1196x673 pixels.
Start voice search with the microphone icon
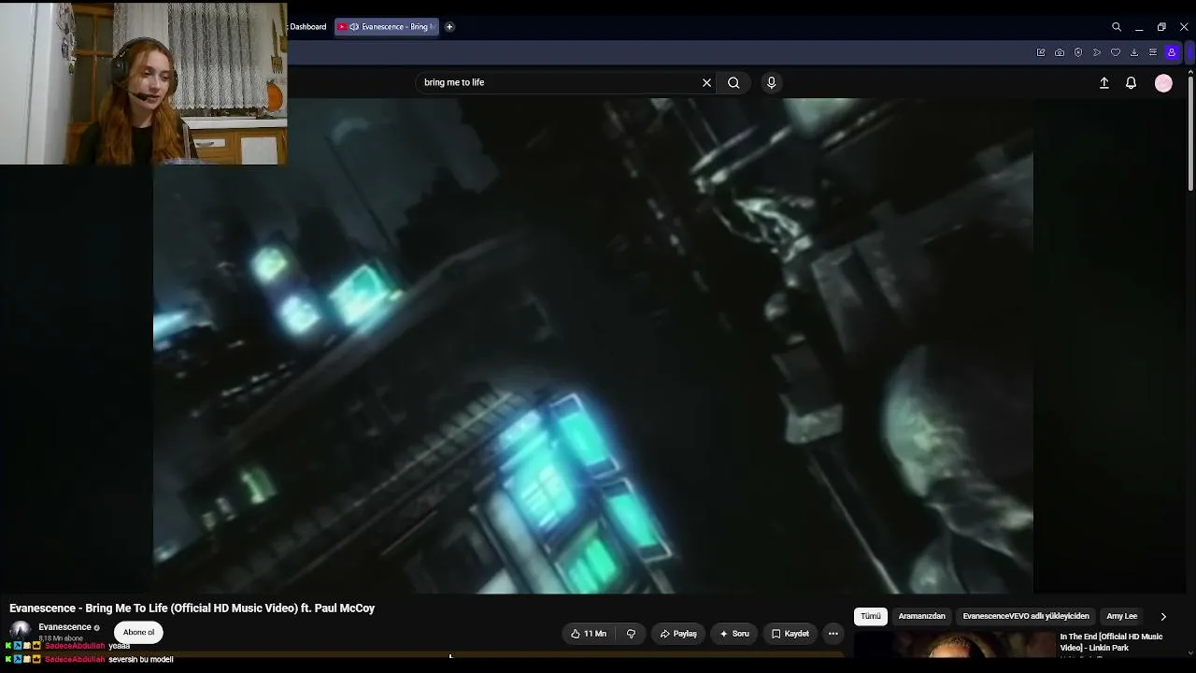[771, 82]
